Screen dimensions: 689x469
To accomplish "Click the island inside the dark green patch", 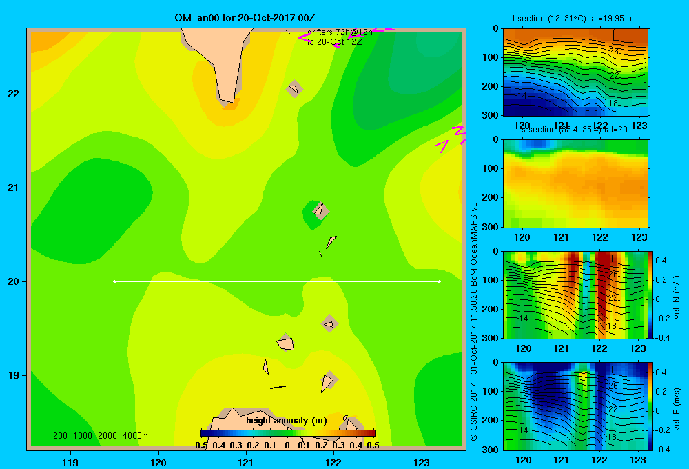I will (x=320, y=210).
